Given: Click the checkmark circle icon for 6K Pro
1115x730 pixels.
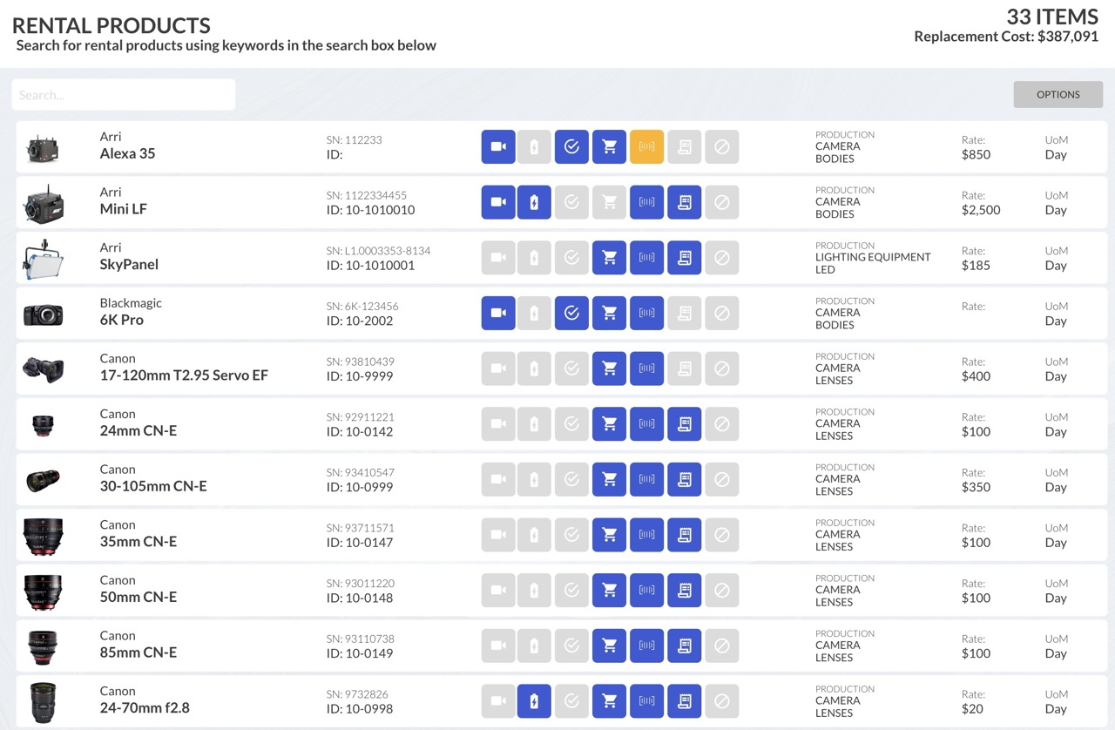Looking at the screenshot, I should (x=571, y=314).
